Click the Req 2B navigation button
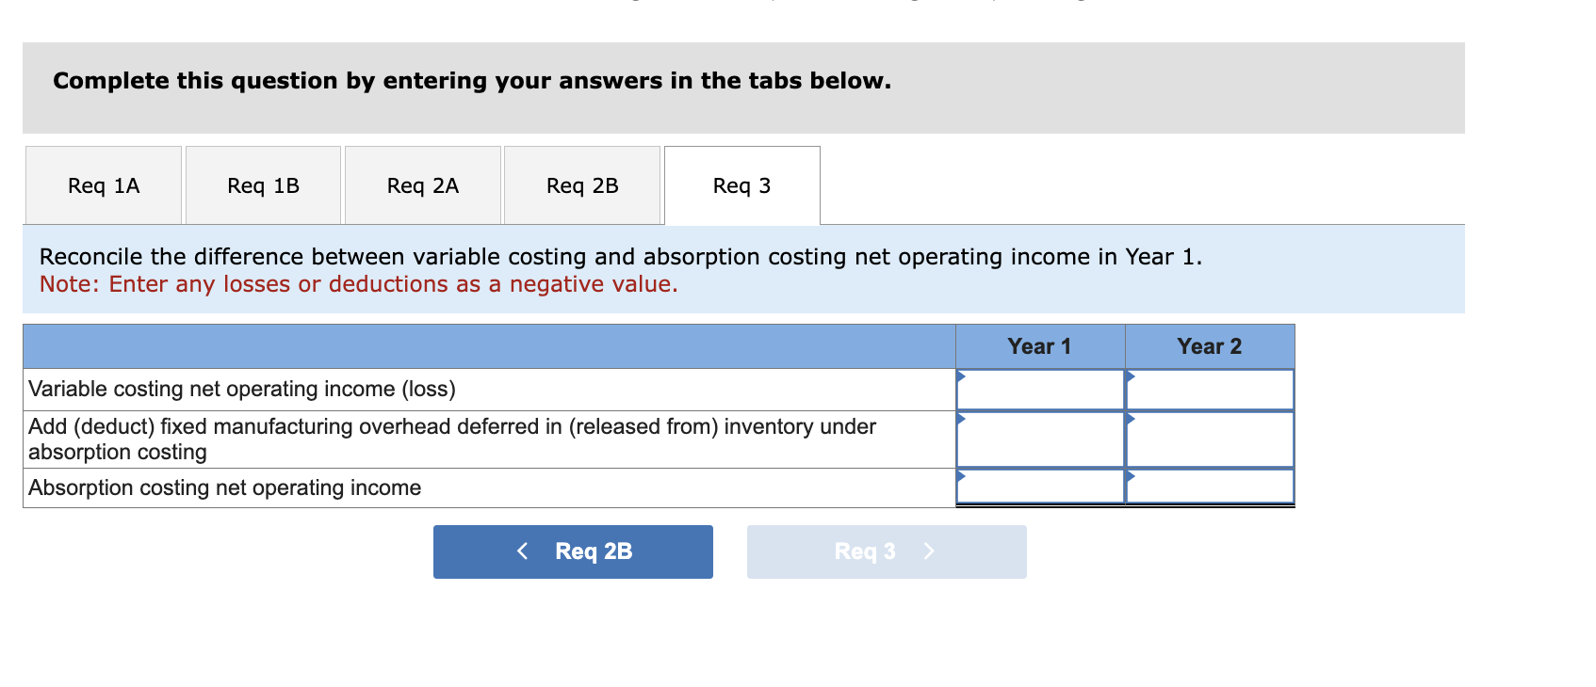The image size is (1596, 687). [572, 551]
